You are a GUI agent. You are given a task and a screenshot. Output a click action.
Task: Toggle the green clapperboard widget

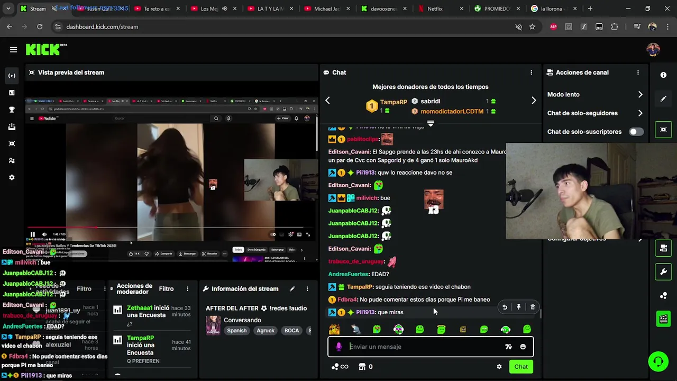pos(663,319)
